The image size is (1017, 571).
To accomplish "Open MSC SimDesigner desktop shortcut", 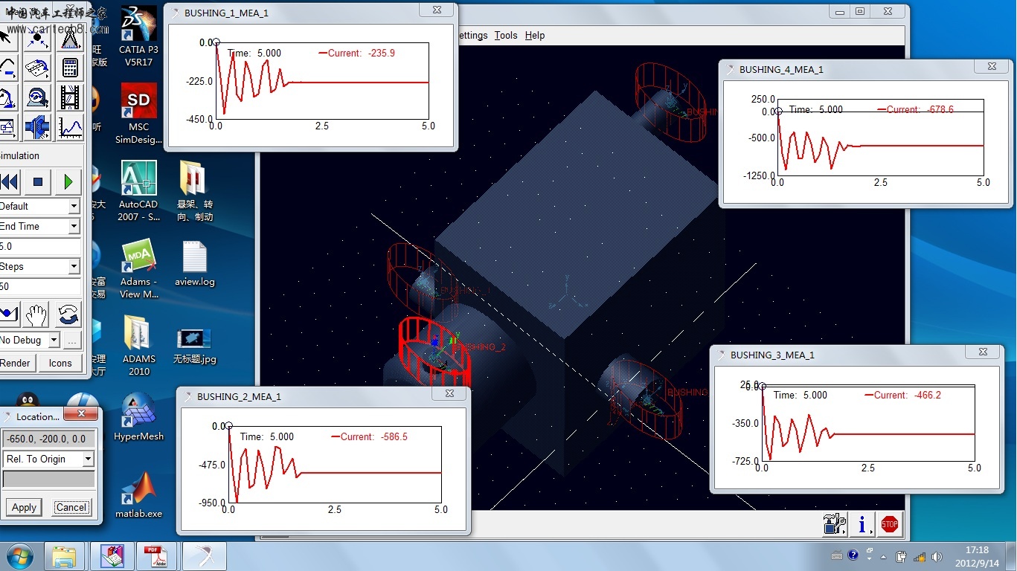I will click(x=138, y=113).
